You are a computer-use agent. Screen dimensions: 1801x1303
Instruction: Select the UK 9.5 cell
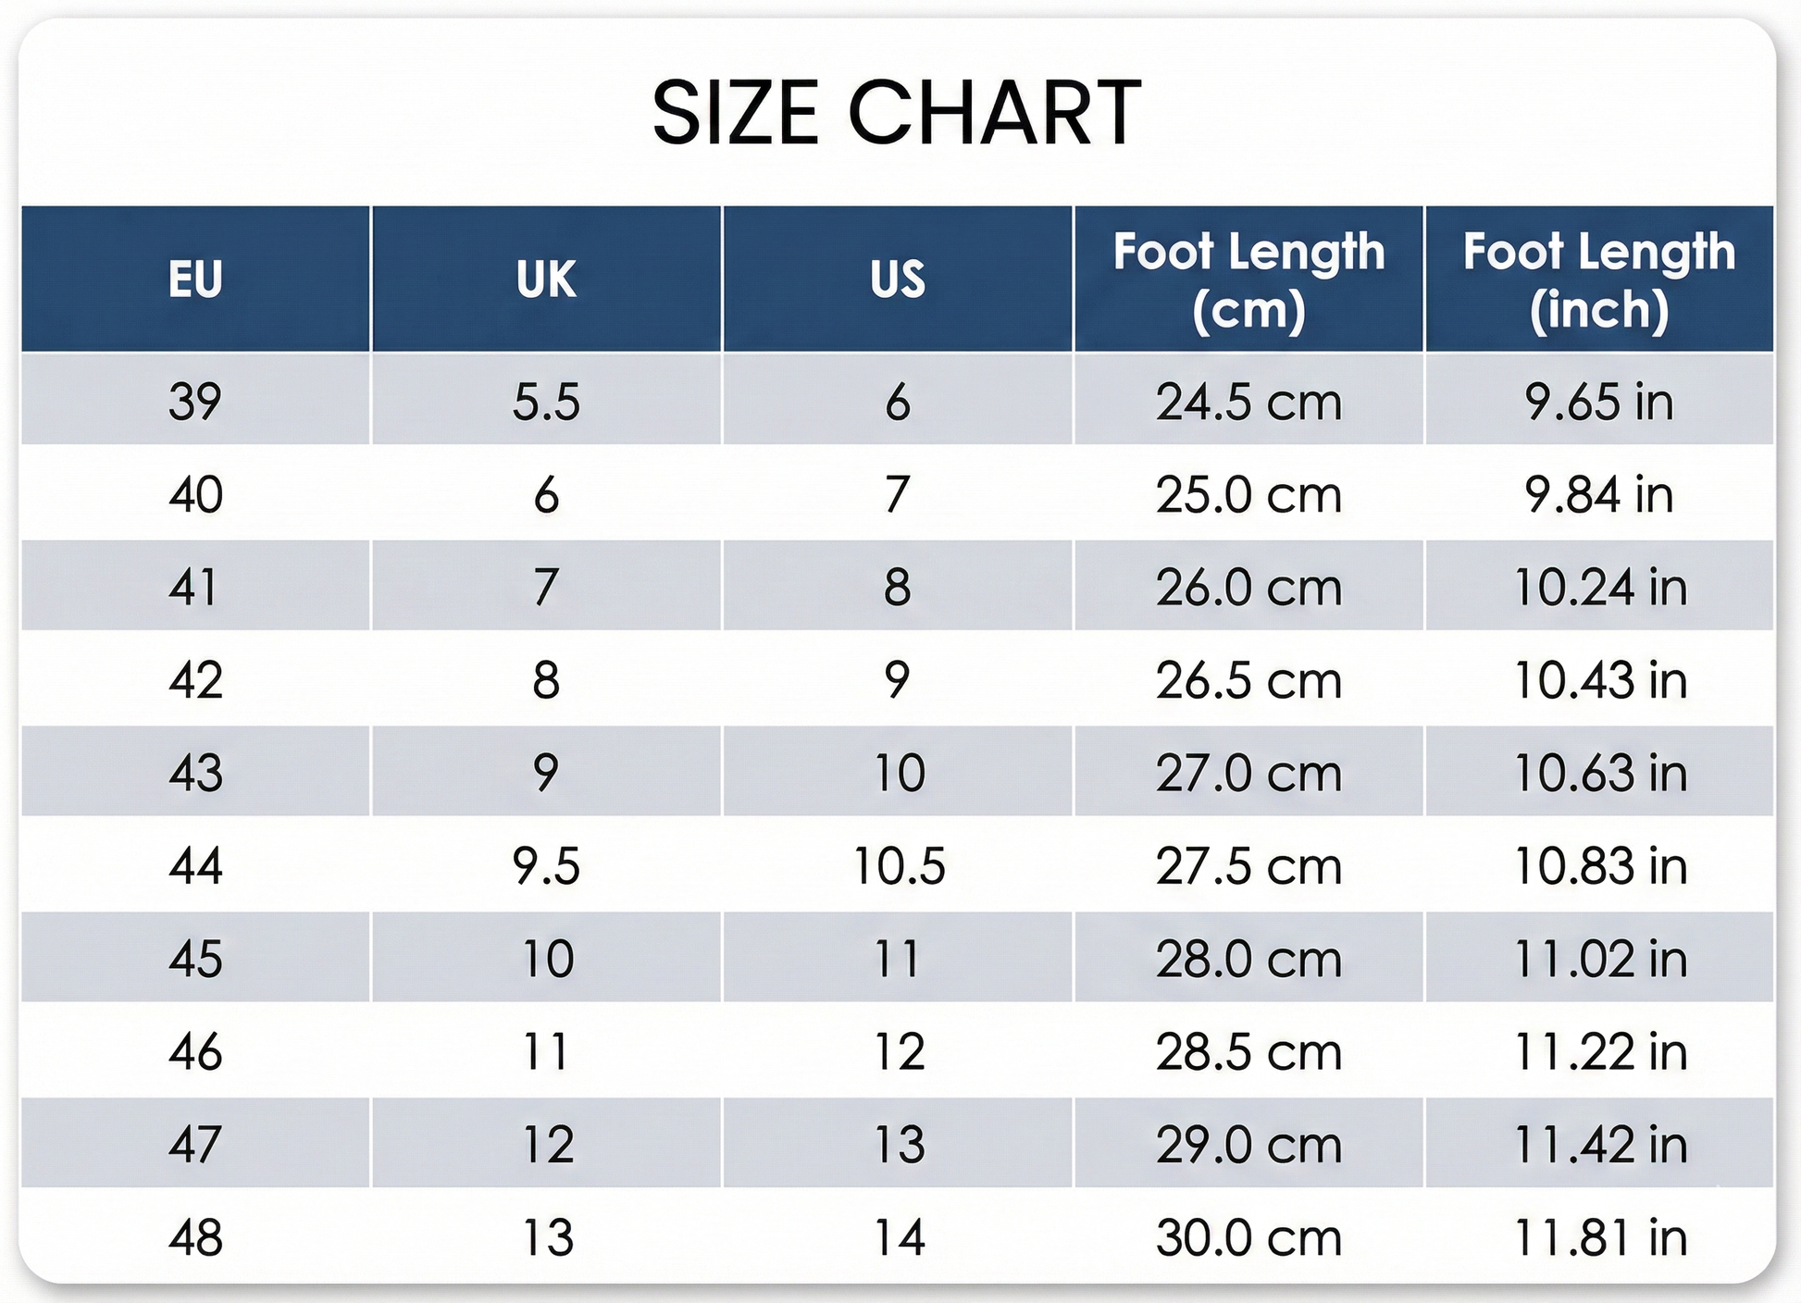click(x=546, y=866)
